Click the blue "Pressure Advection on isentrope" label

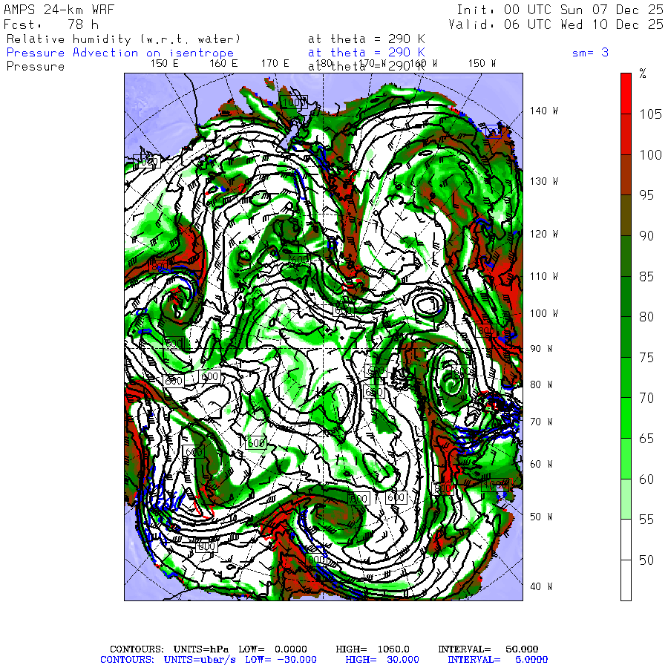point(120,53)
